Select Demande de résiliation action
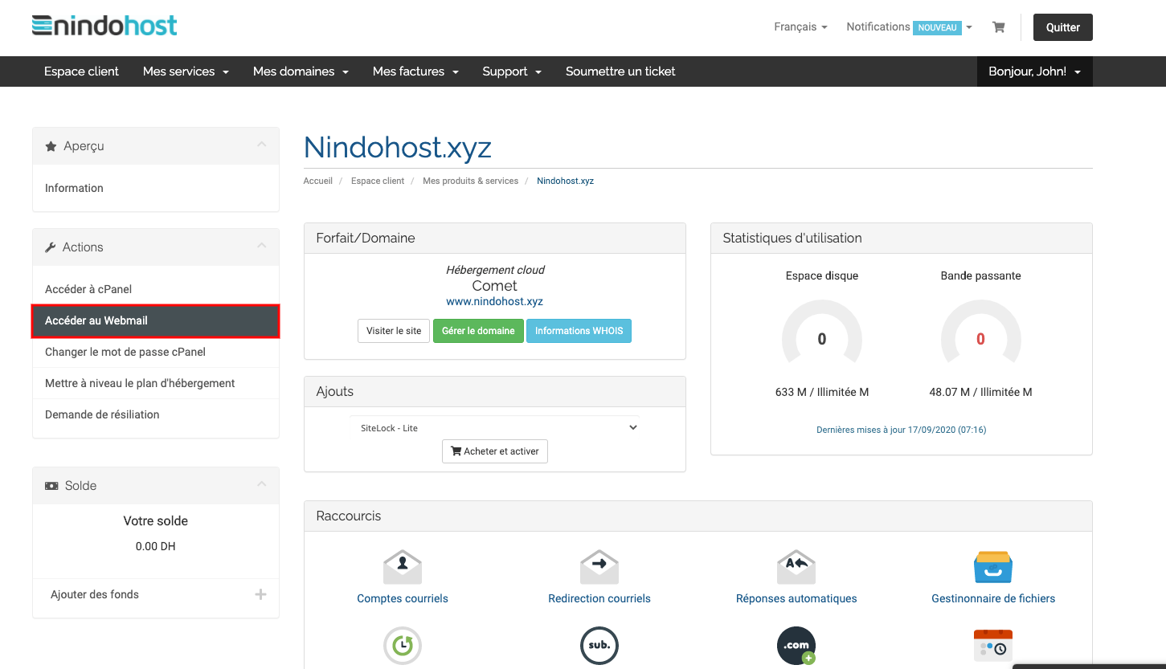Viewport: 1166px width, 669px height. (156, 414)
